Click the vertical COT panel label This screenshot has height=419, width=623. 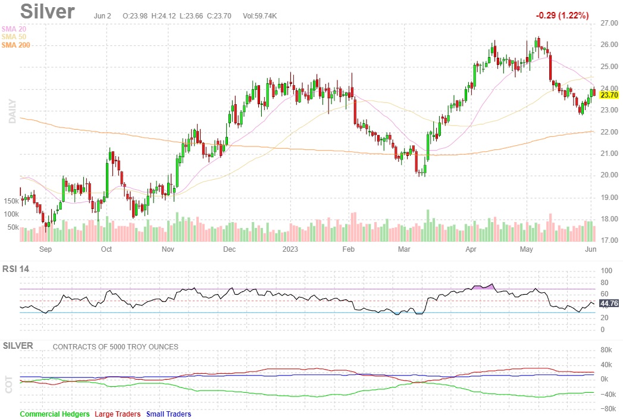click(x=9, y=385)
